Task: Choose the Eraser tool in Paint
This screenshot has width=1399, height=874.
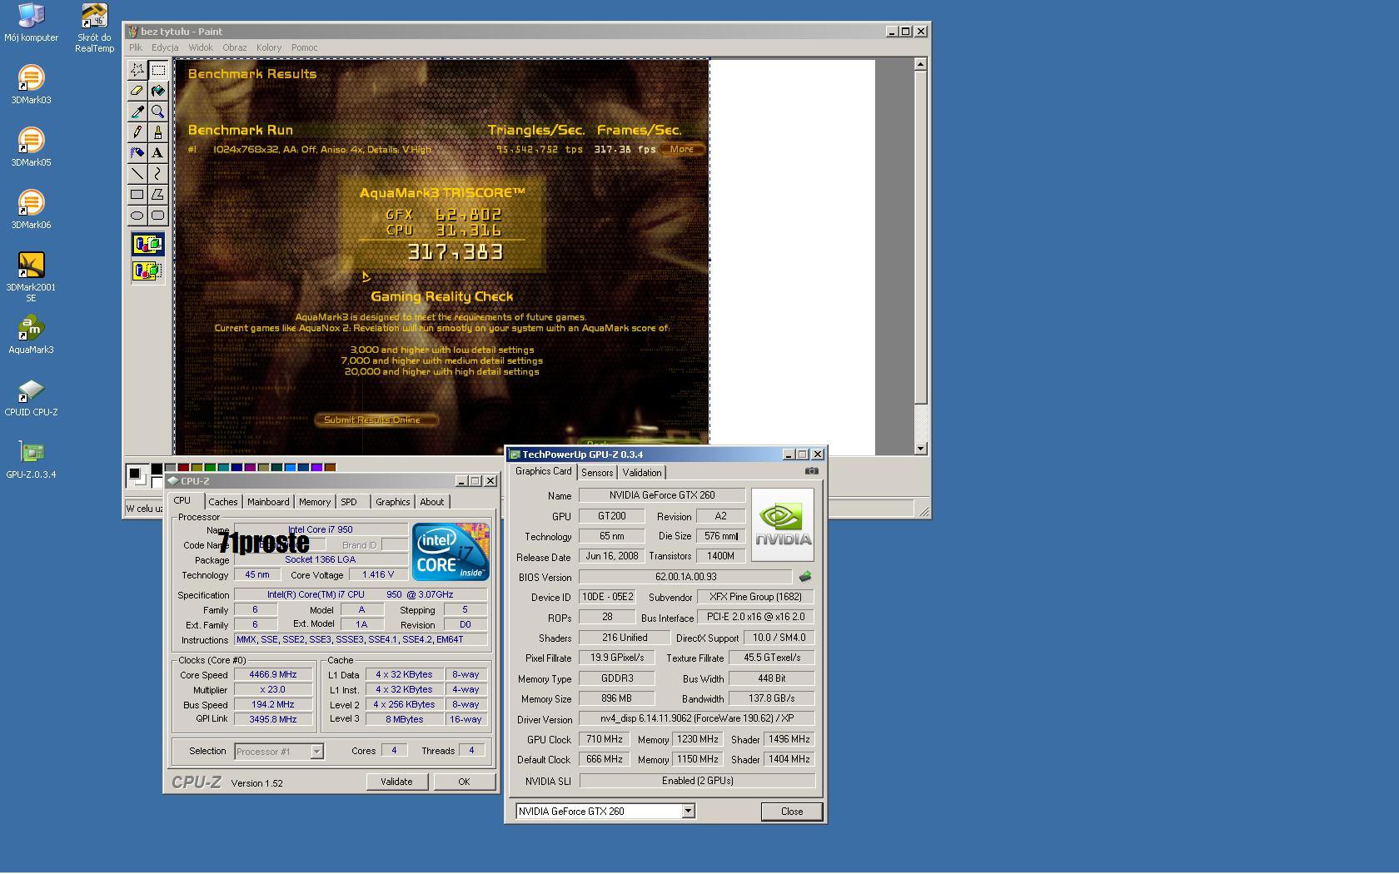Action: (x=137, y=91)
